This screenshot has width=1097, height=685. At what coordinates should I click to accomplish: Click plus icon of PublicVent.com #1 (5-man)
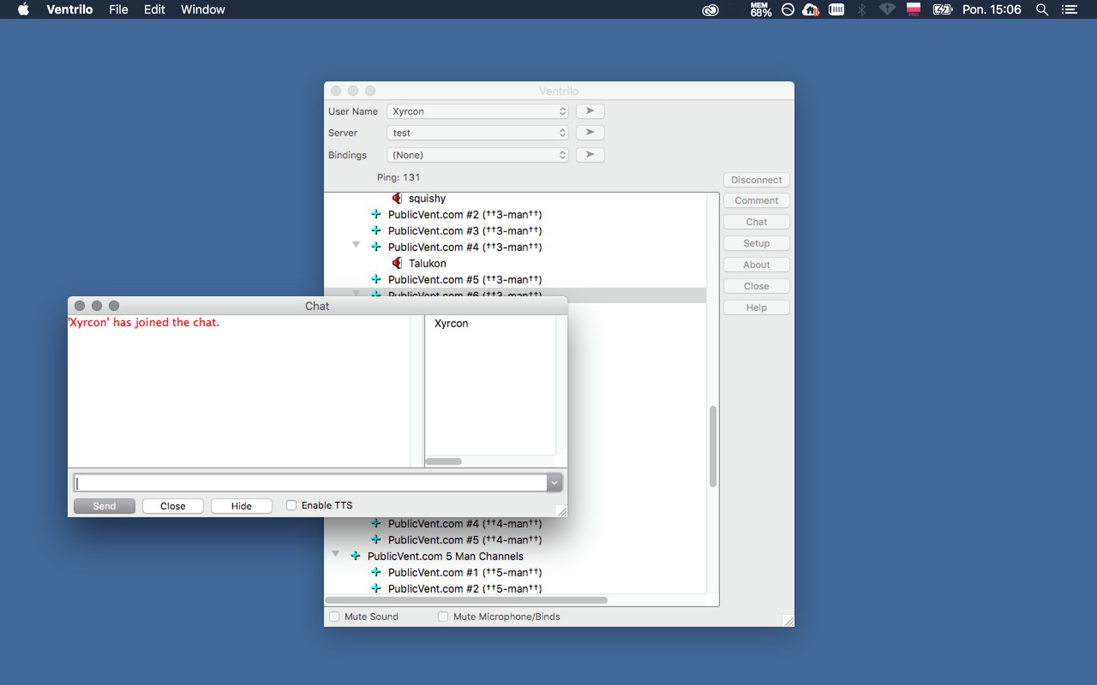click(376, 572)
